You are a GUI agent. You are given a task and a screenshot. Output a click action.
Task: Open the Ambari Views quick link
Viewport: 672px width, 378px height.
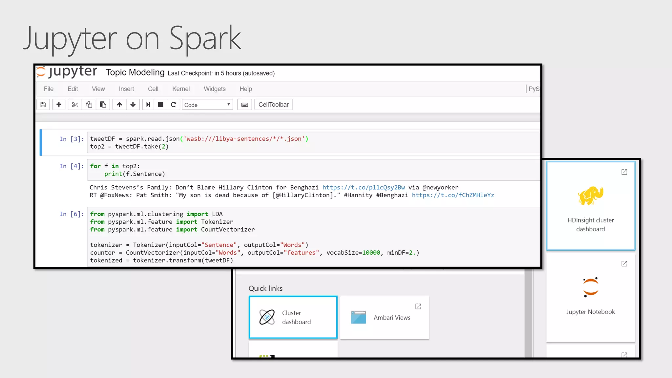[385, 317]
